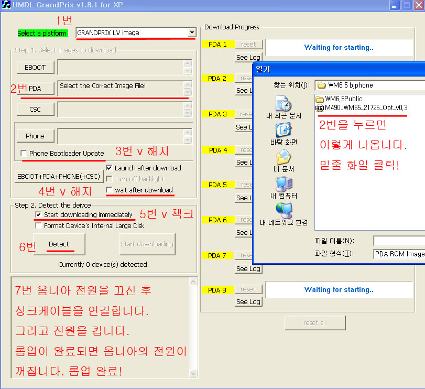Click the PDA image path field
The width and height of the screenshot is (425, 389).
125,89
